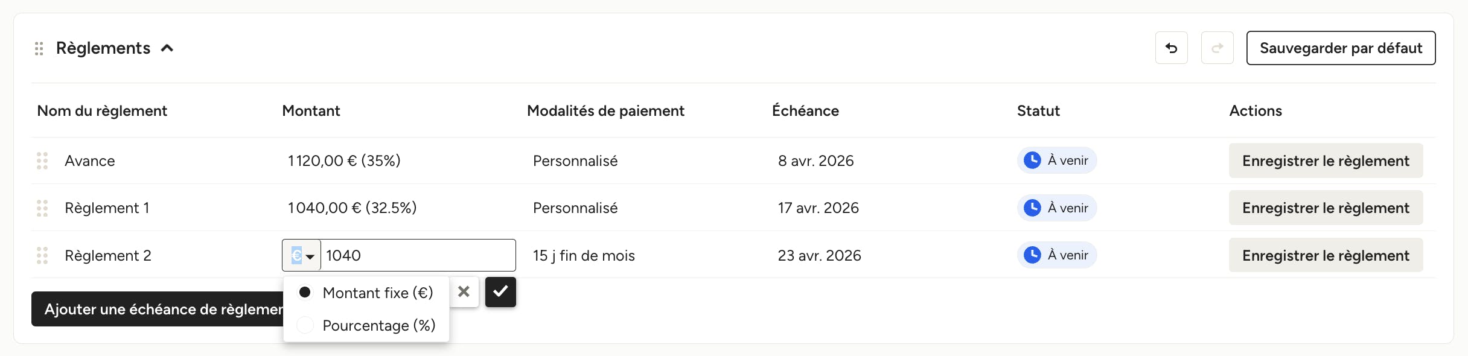1468x356 pixels.
Task: Click Ajouter une échéance de règlement button
Action: tap(158, 309)
